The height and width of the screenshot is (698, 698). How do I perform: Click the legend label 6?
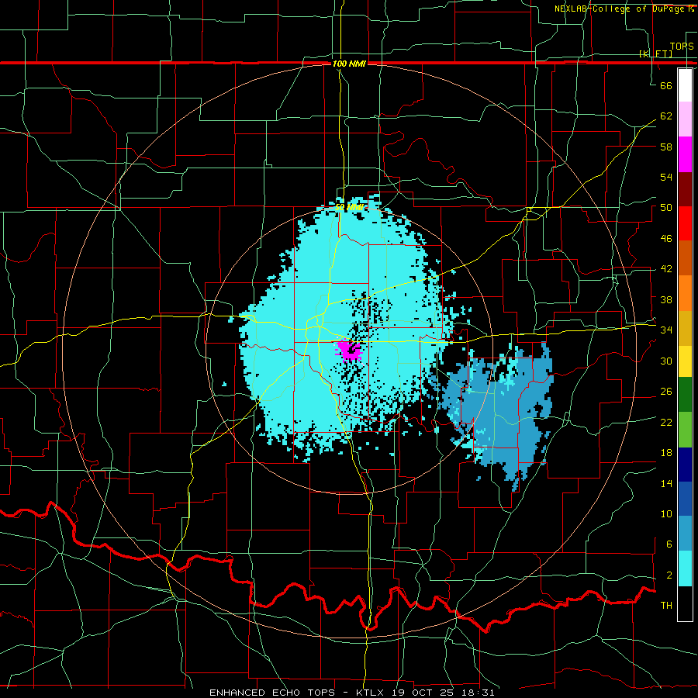tap(669, 544)
